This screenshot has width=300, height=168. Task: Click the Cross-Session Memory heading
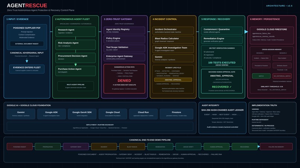click(x=272, y=49)
